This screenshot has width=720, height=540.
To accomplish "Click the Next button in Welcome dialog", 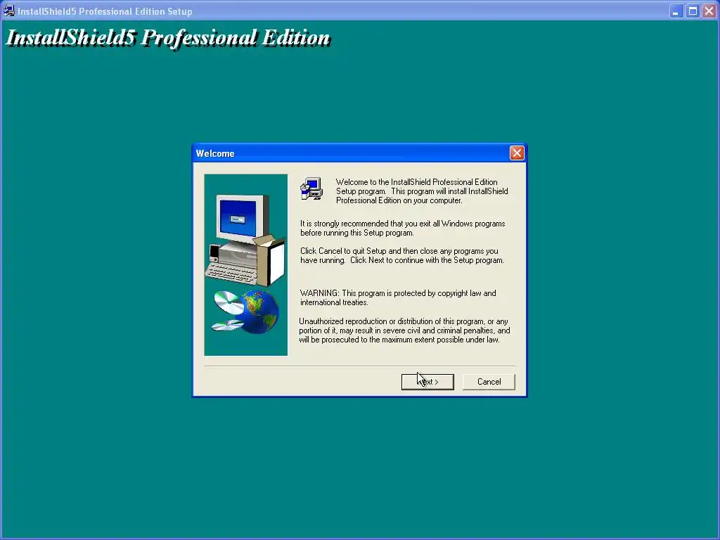I will tap(427, 382).
